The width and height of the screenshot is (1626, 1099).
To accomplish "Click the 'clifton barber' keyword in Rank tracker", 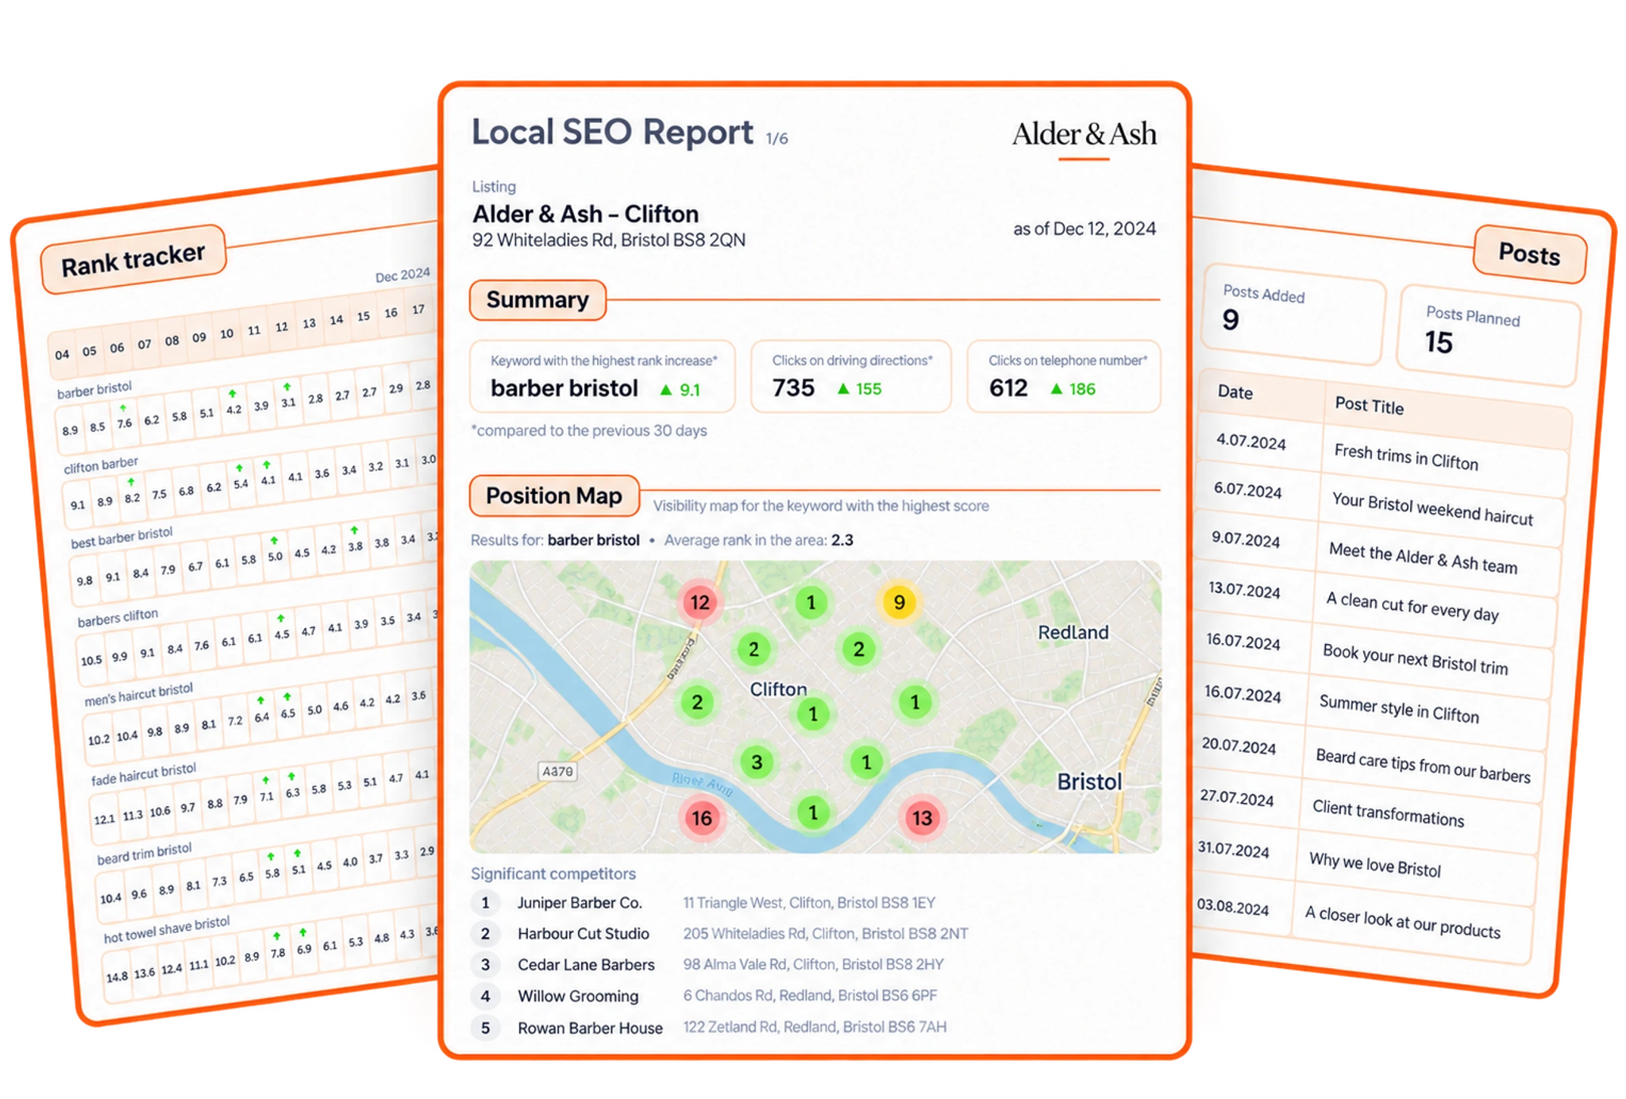I will click(101, 465).
